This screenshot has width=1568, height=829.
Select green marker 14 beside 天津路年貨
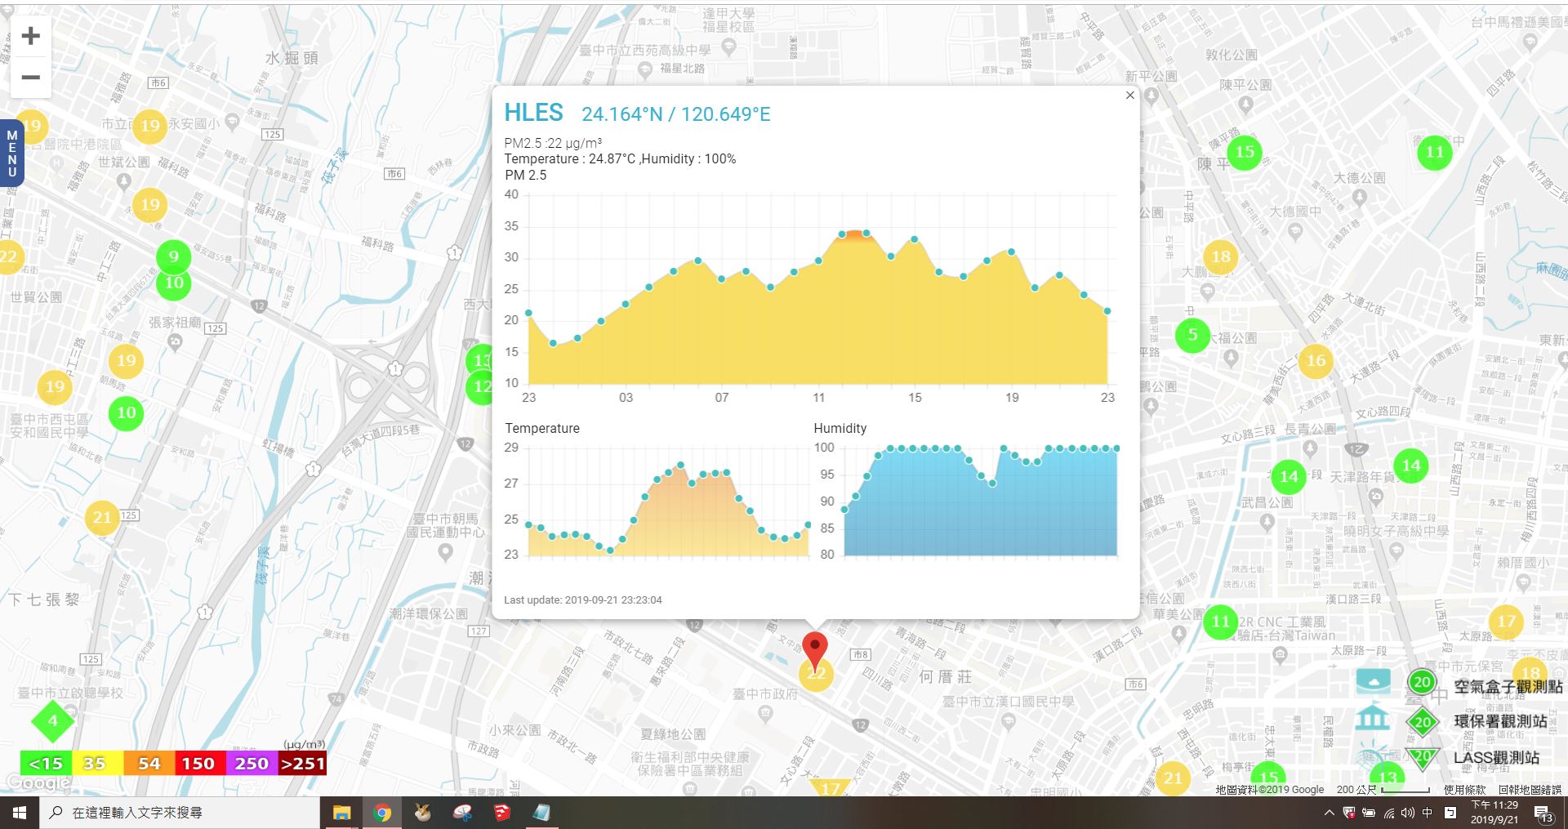[1411, 466]
